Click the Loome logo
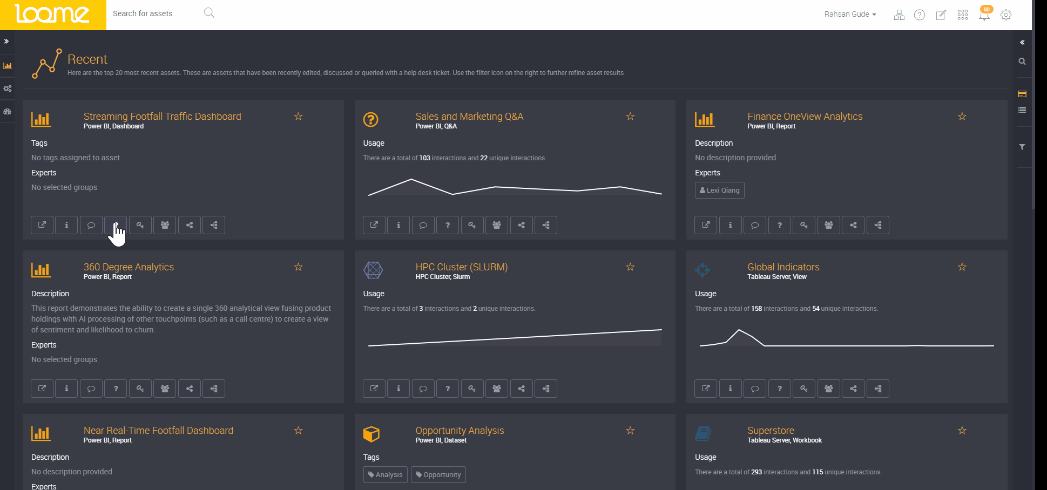 (53, 15)
